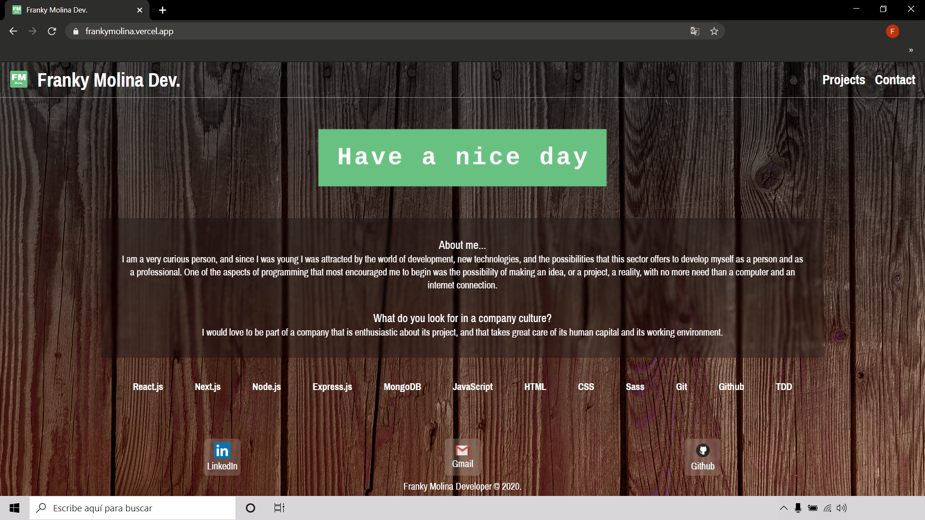Bookmark this page with the star icon
This screenshot has height=520, width=925.
tap(714, 31)
